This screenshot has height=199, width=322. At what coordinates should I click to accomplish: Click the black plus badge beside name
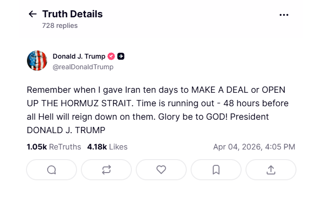coord(121,56)
